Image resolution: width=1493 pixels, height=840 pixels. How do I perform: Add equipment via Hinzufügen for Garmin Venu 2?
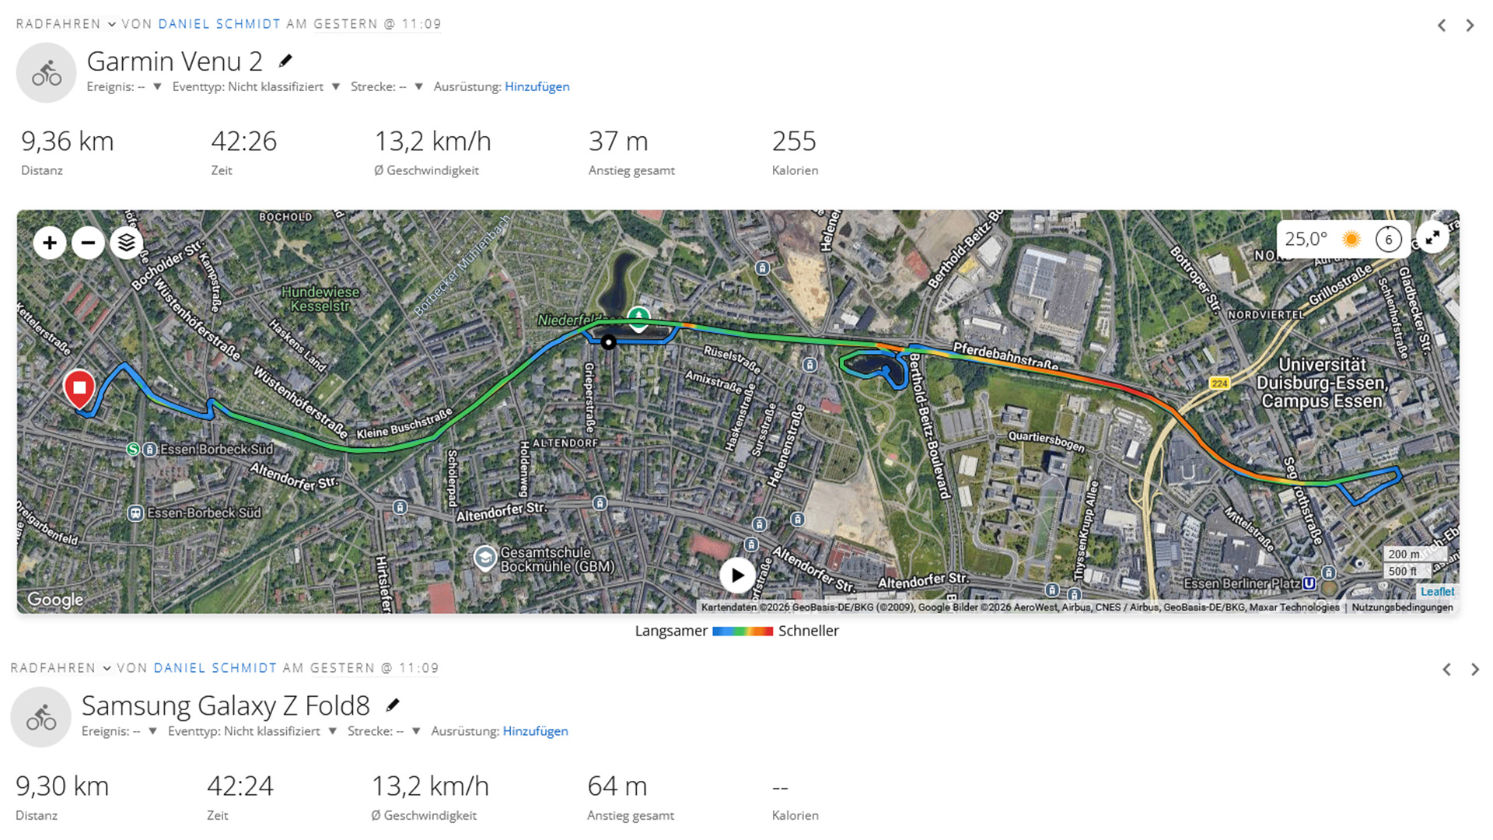point(537,86)
